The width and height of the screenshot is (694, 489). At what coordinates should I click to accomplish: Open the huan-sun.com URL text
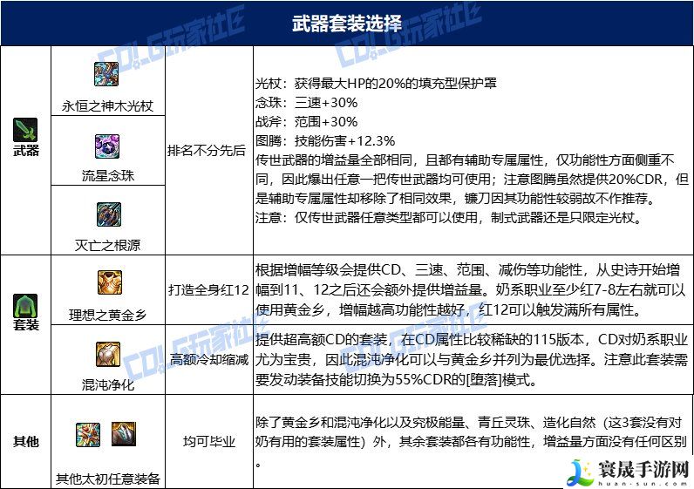tap(644, 483)
